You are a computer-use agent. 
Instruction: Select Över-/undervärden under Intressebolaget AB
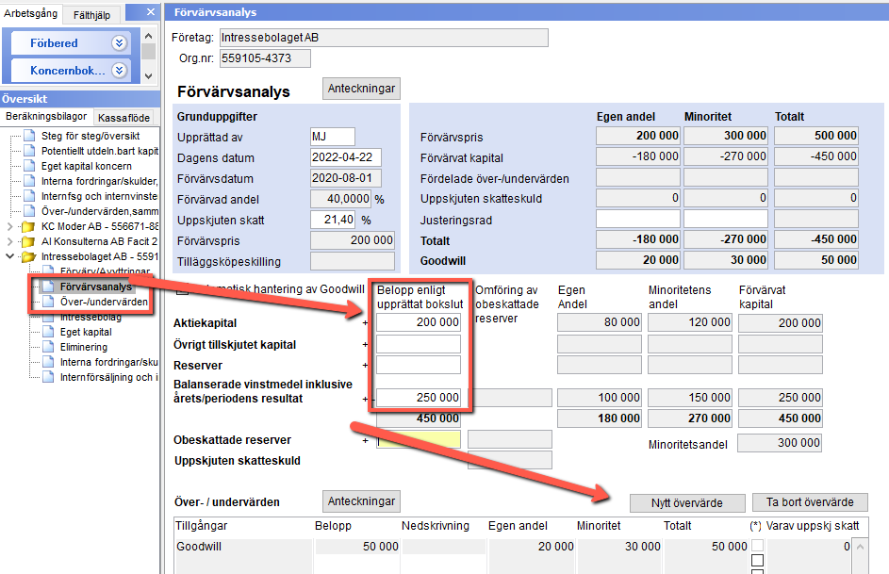click(x=104, y=302)
